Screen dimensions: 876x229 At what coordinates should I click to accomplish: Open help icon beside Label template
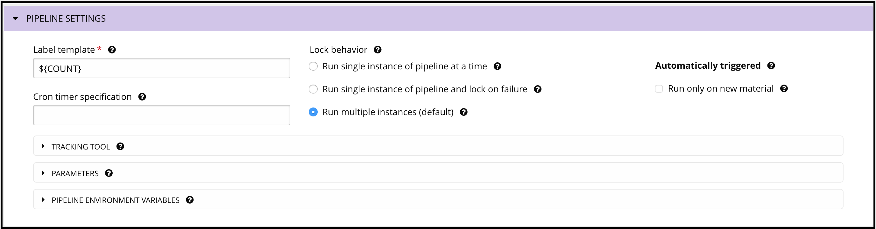click(112, 50)
